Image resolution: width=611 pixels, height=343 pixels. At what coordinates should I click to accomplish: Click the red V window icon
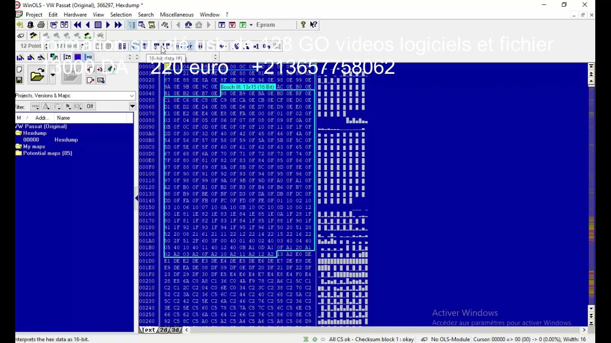point(232,25)
